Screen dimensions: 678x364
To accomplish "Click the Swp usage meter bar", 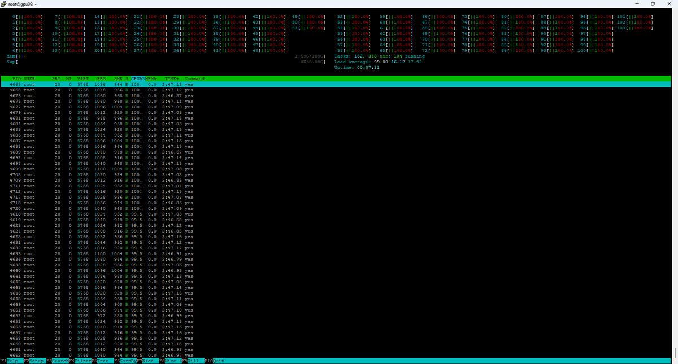I will [x=166, y=62].
